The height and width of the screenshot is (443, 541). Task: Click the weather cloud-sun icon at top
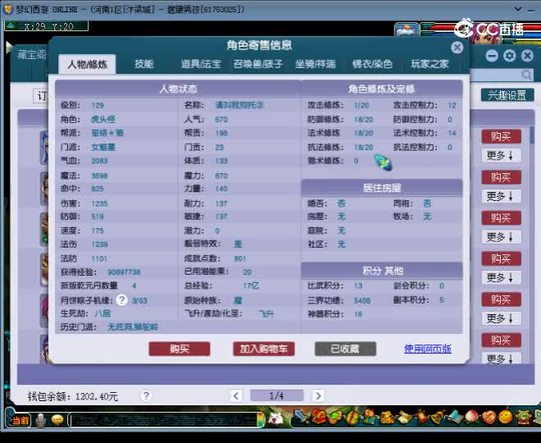[x=407, y=30]
